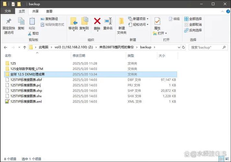Open the recent locations dropdown arrow
Screen dimensions: 231x162
[x=19, y=47]
